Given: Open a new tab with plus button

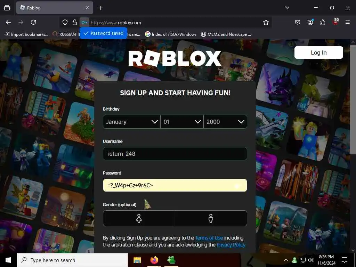Looking at the screenshot, I should [100, 8].
